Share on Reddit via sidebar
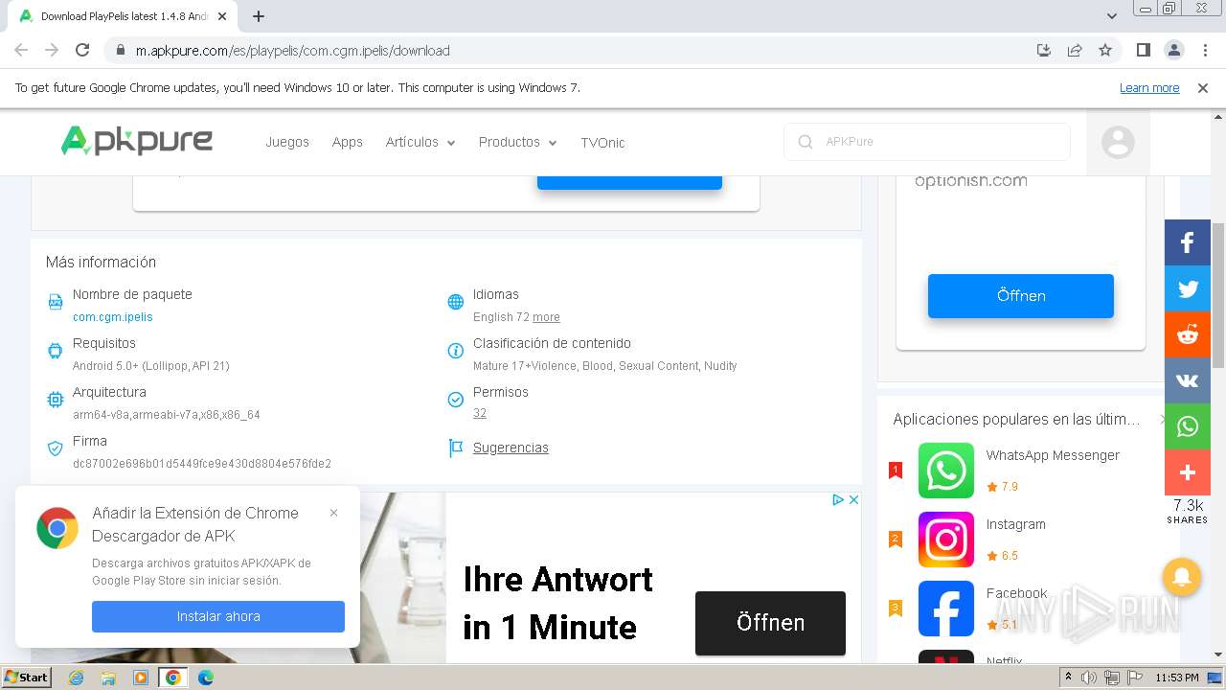 point(1188,334)
